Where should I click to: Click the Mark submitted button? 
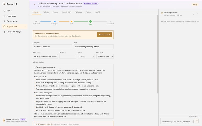coord(104,35)
